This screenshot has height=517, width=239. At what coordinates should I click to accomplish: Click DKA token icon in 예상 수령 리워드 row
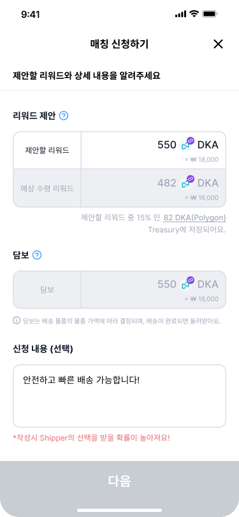pos(187,182)
